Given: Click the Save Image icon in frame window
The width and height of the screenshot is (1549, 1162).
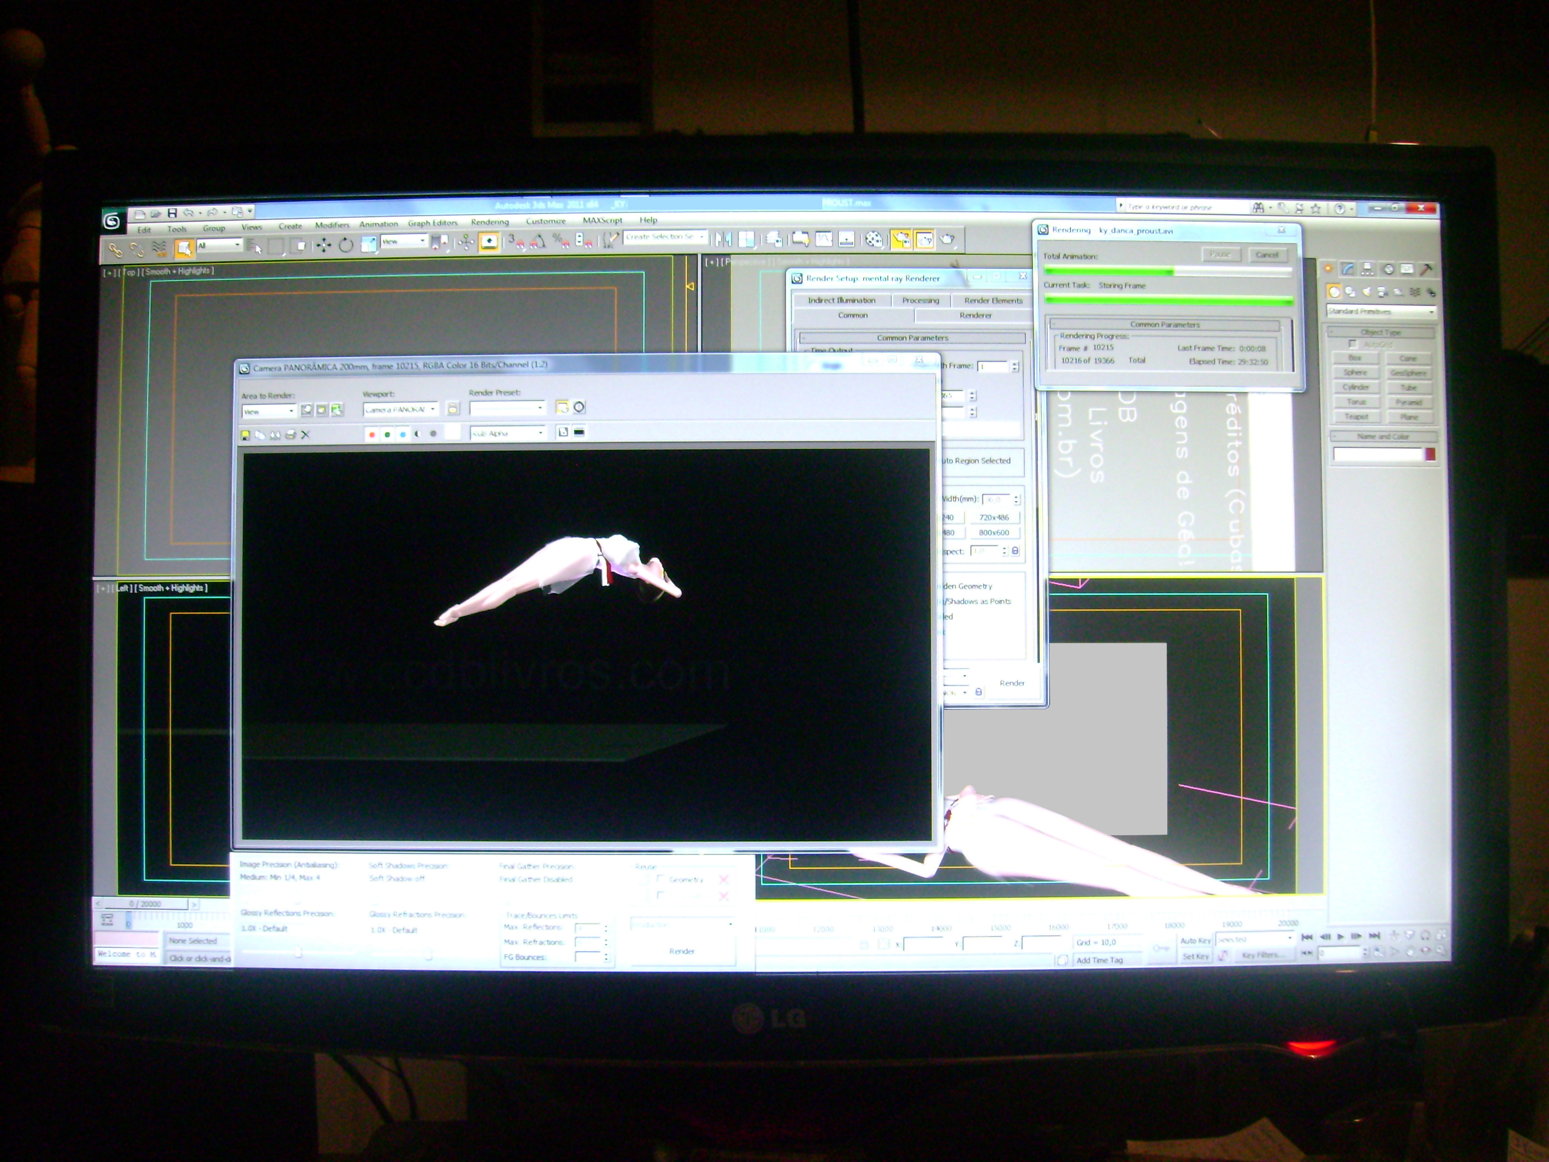Looking at the screenshot, I should (245, 435).
